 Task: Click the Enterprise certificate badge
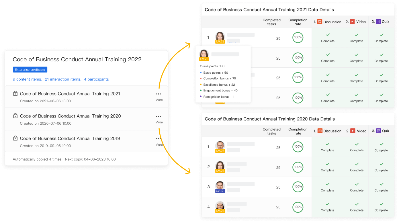[x=30, y=70]
